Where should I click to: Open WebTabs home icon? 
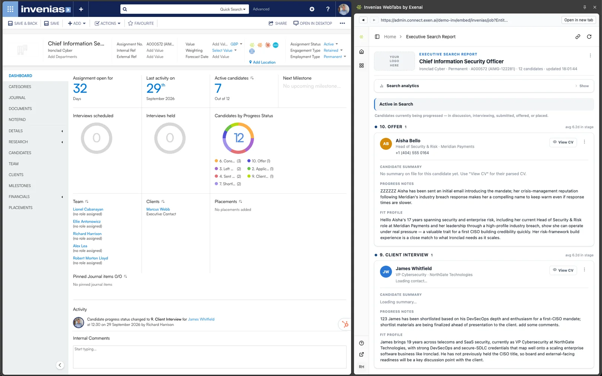(x=362, y=52)
